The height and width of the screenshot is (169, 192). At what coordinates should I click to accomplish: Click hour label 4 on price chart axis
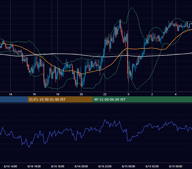point(176,94)
